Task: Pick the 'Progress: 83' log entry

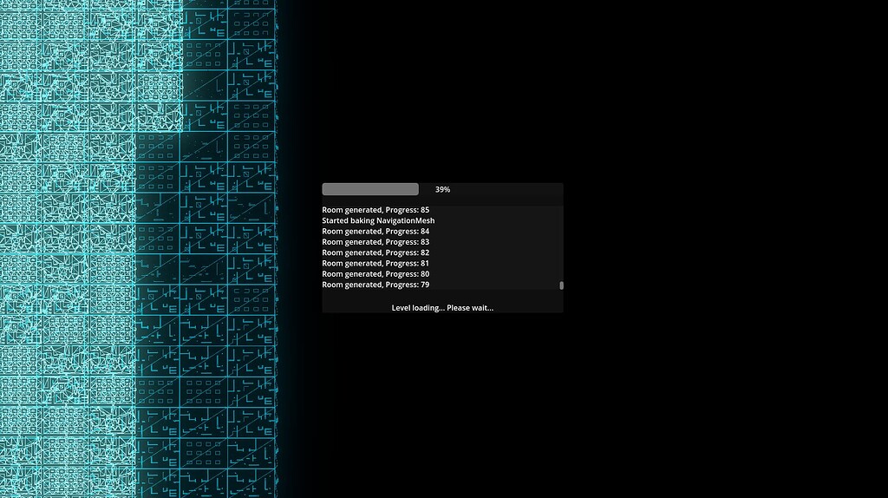Action: (x=375, y=242)
